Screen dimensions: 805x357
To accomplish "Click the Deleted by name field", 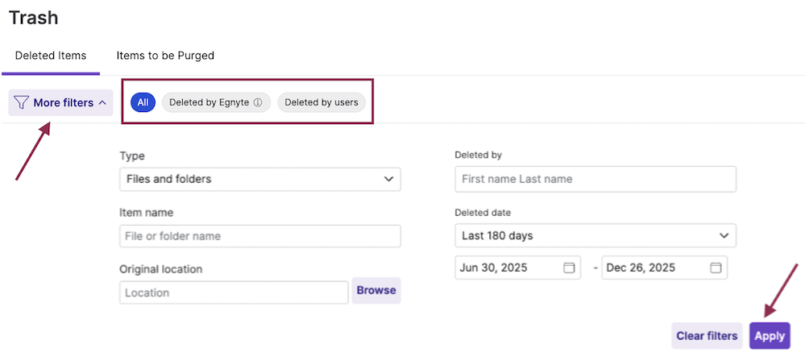I will pyautogui.click(x=595, y=179).
